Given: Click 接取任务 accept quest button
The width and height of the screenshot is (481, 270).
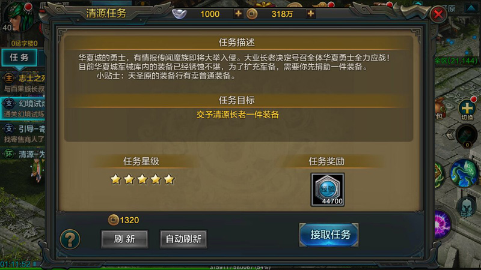Looking at the screenshot, I should coord(329,235).
